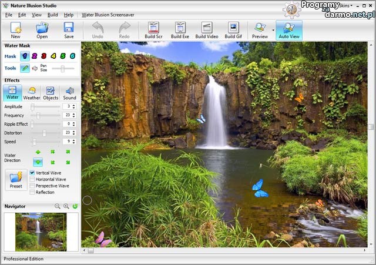Click the Amplitude value spinner arrows

(x=73, y=106)
